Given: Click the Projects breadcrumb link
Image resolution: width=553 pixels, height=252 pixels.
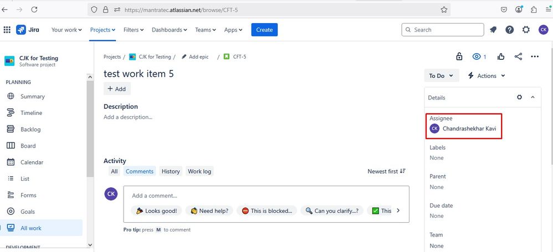Looking at the screenshot, I should [112, 57].
